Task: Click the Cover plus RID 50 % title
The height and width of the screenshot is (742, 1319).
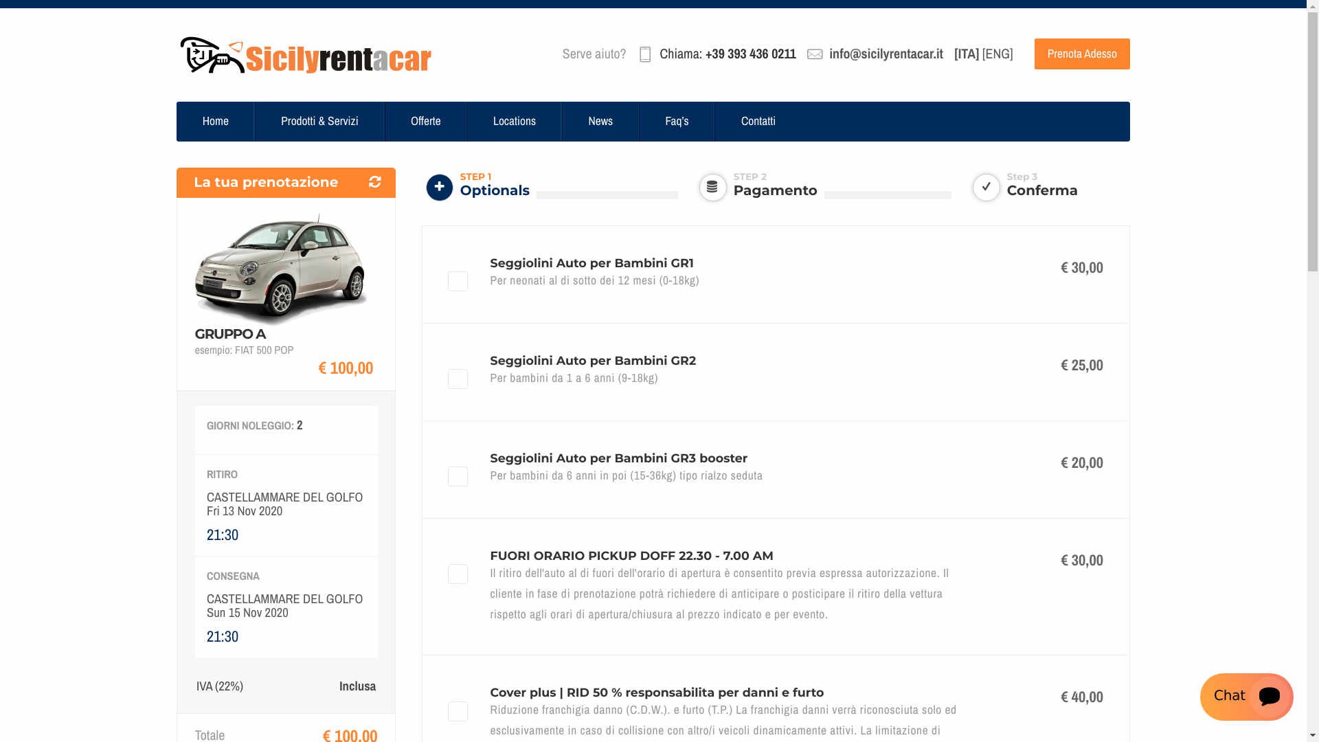Action: (x=657, y=693)
